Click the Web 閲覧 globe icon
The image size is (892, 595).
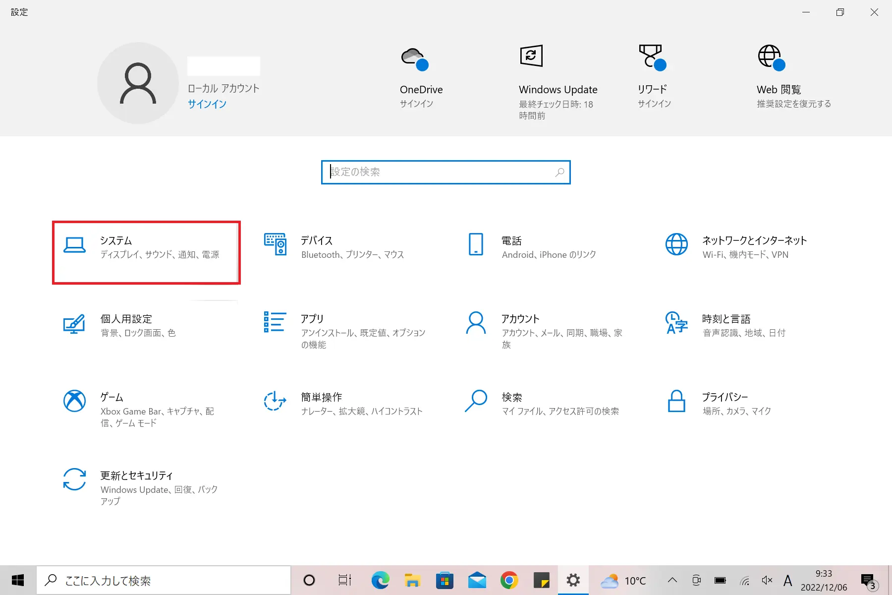(772, 58)
